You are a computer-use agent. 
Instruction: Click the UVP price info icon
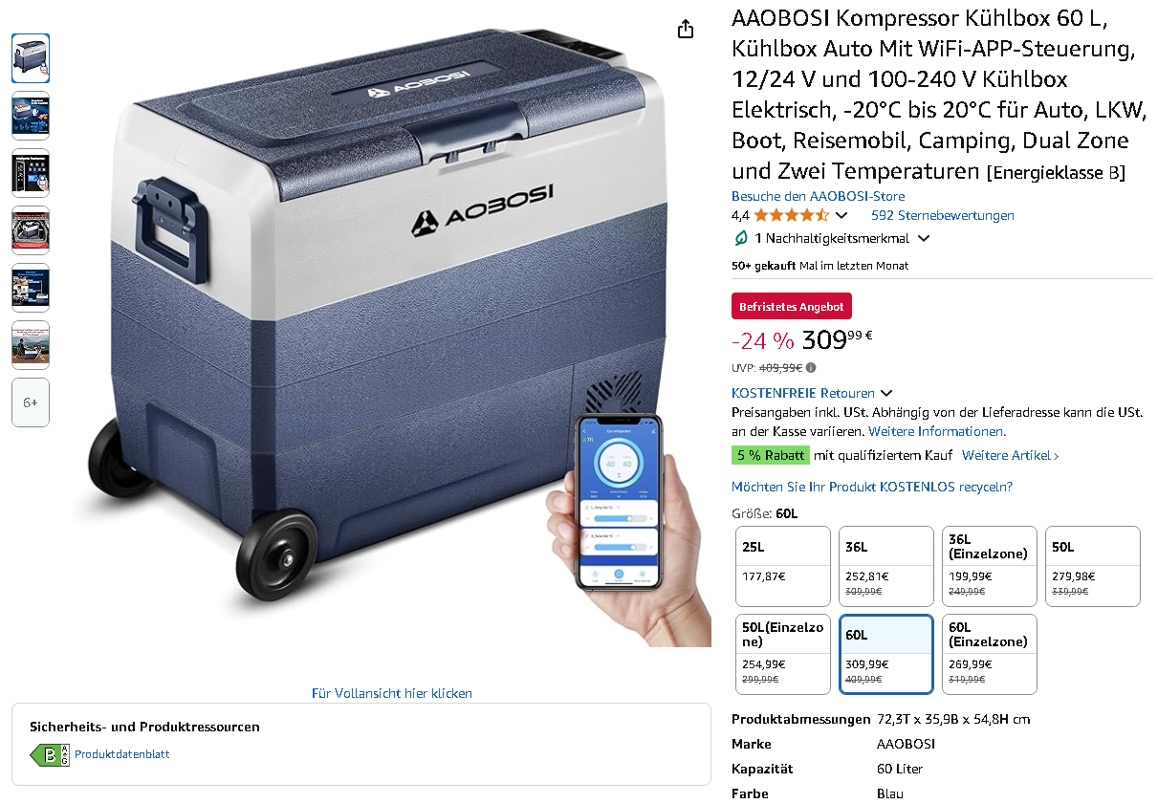(x=811, y=367)
